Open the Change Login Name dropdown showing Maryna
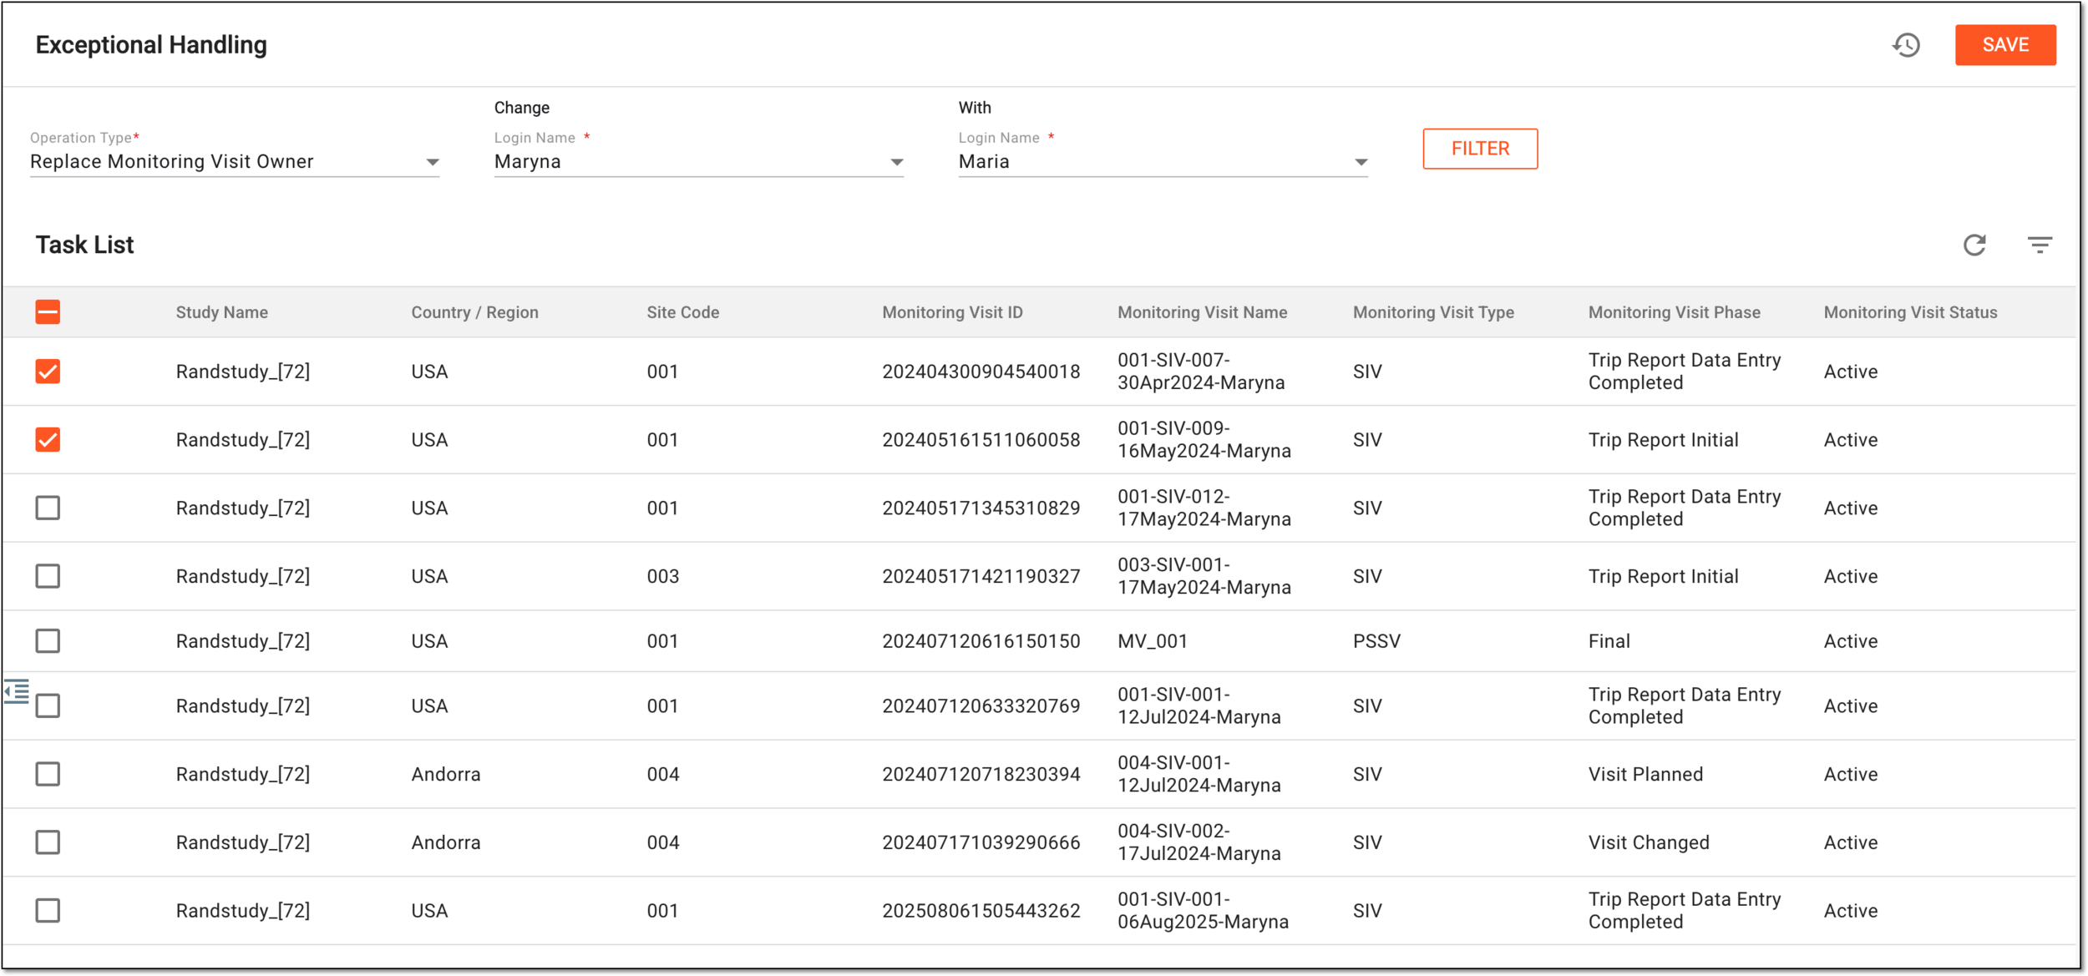This screenshot has height=976, width=2088. point(699,162)
